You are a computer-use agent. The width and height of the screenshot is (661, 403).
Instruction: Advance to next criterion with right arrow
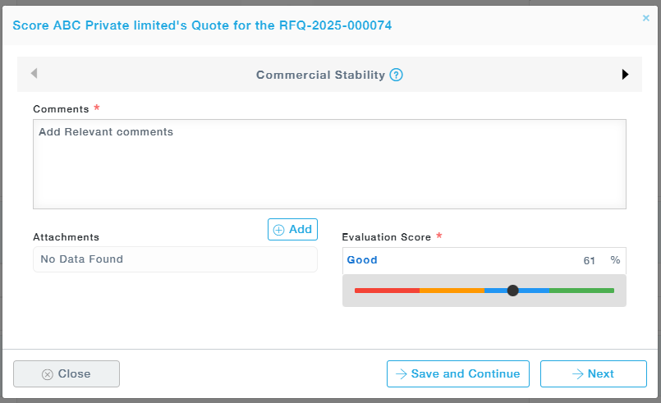click(625, 74)
